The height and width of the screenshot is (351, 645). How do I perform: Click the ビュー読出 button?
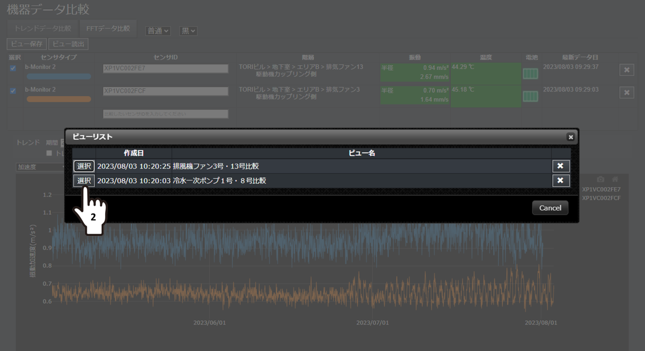pyautogui.click(x=68, y=44)
